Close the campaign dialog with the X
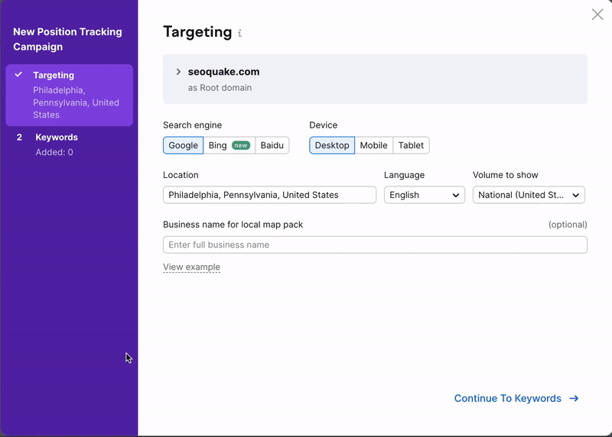 coord(597,15)
